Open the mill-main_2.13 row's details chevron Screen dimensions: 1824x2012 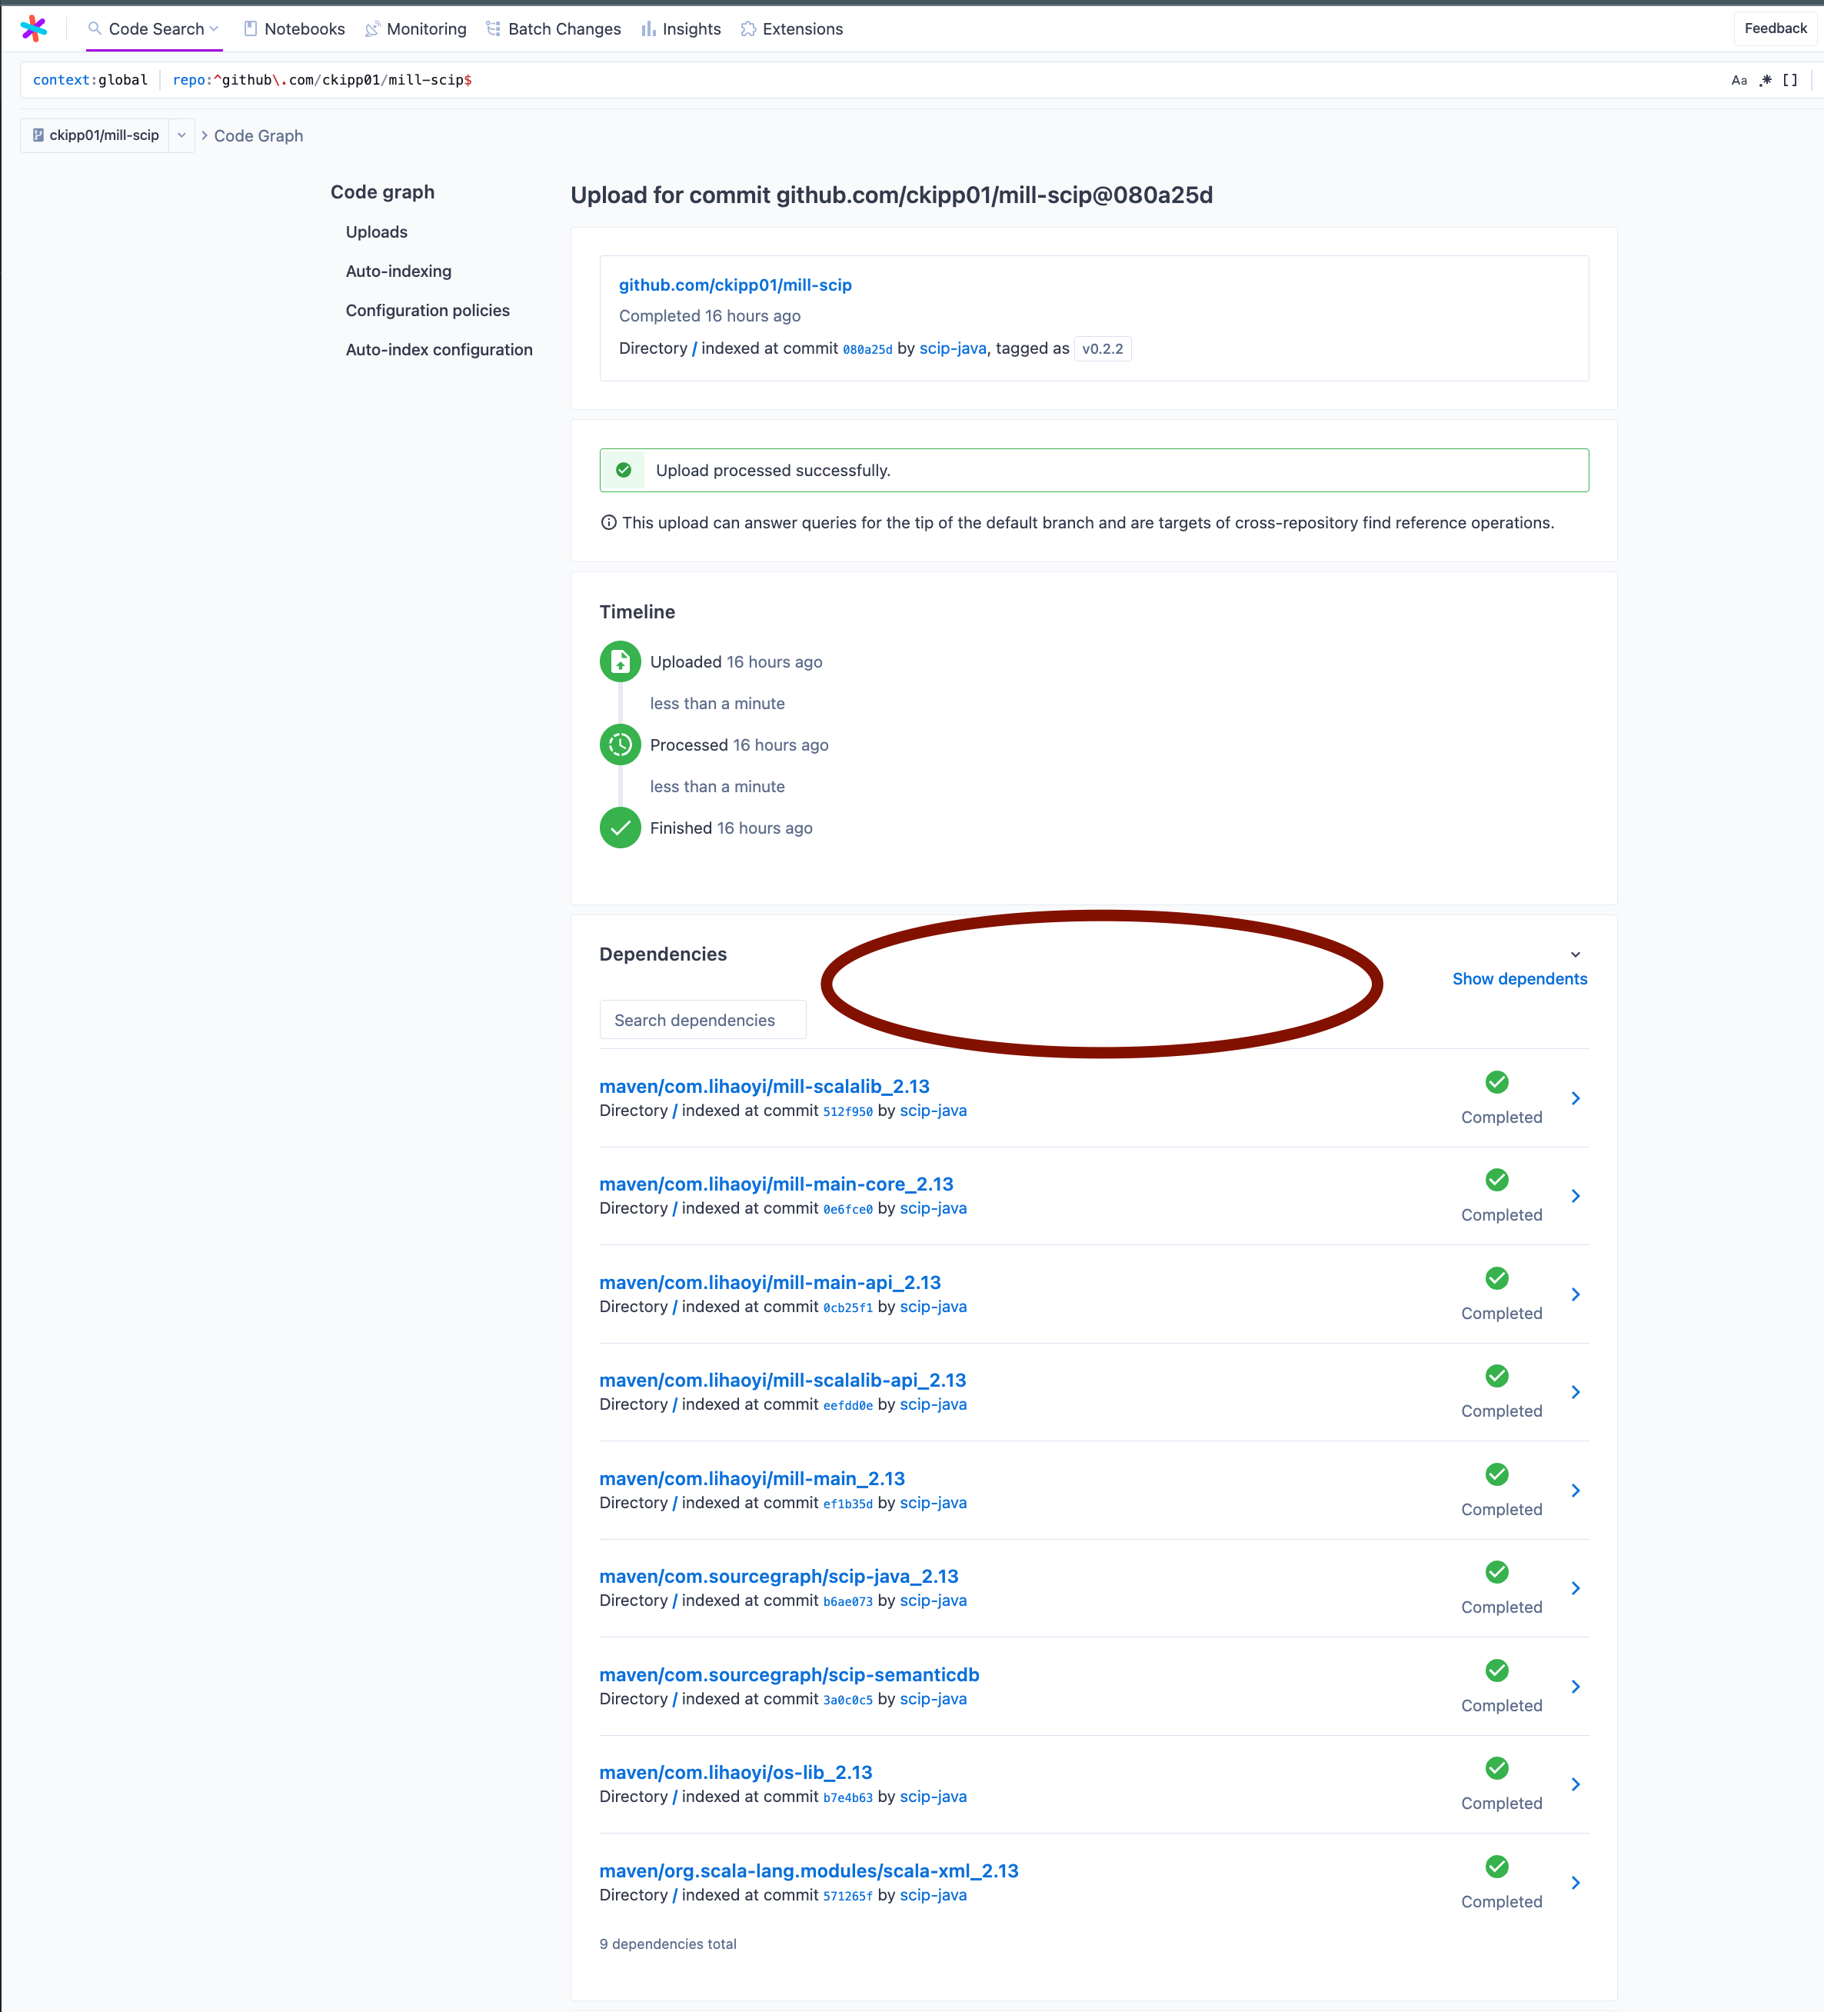(x=1575, y=1490)
